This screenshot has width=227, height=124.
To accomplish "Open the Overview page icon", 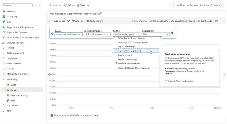I will click(x=4, y=11).
